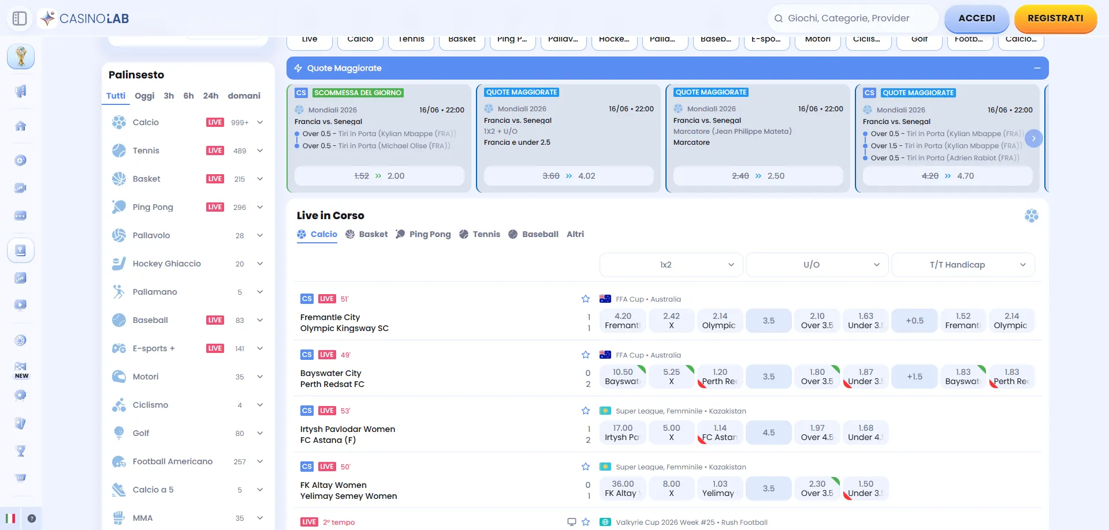Viewport: 1109px width, 530px height.
Task: Favorite the Fremantle City match with its star
Action: tap(586, 299)
